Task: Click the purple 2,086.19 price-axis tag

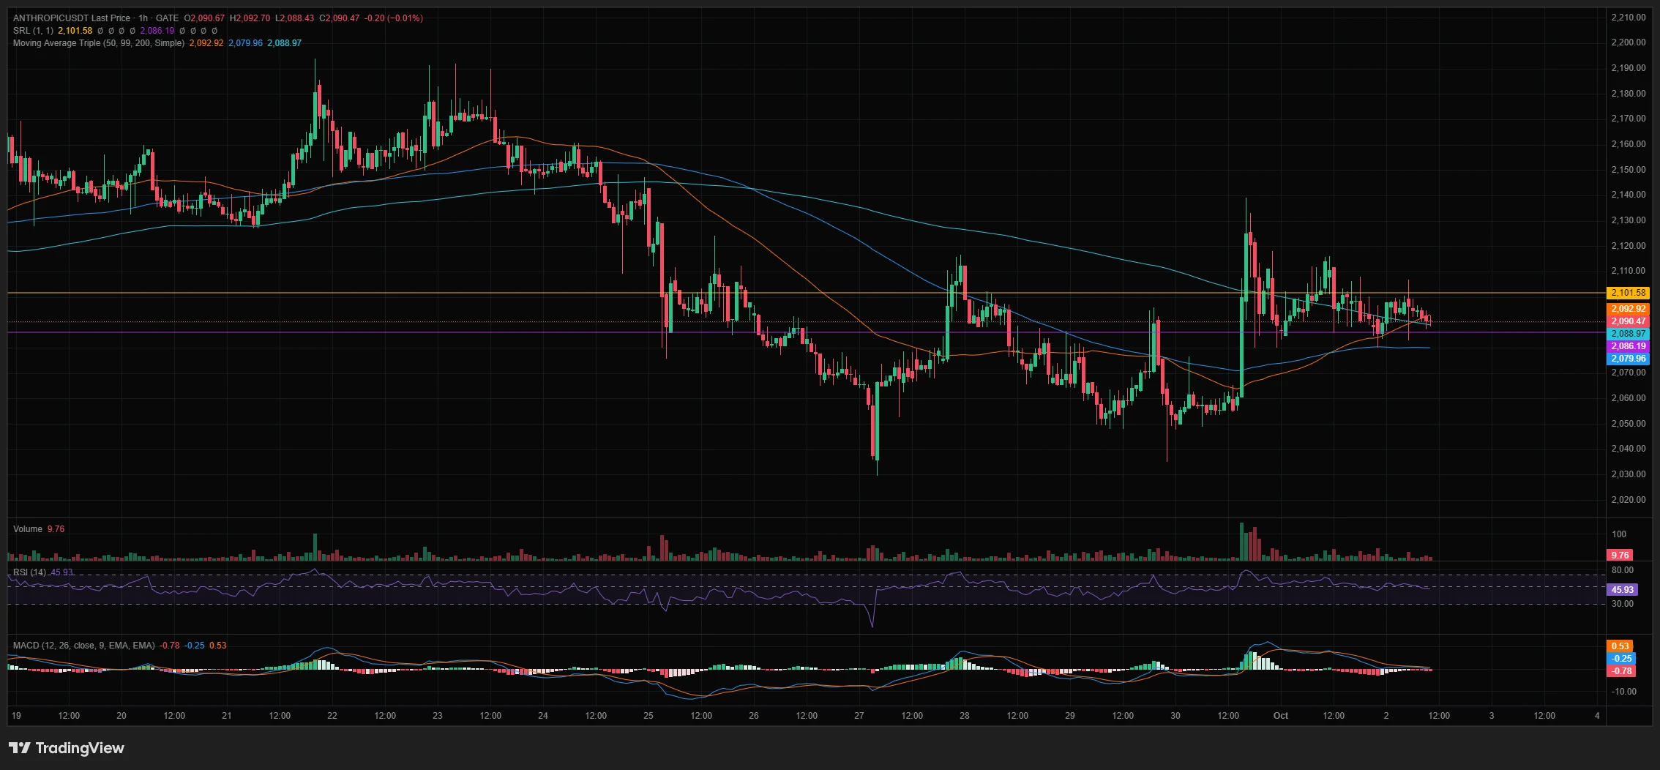Action: [x=1629, y=346]
